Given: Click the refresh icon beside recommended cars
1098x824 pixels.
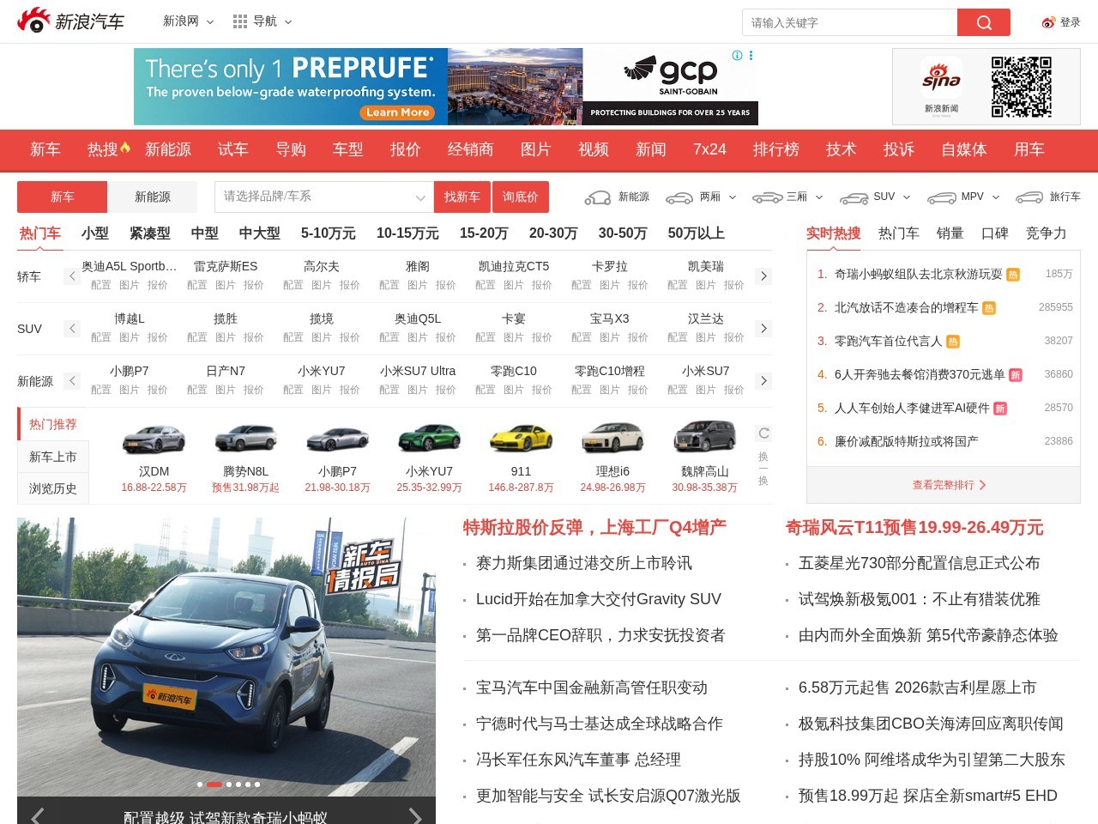Looking at the screenshot, I should click(763, 433).
